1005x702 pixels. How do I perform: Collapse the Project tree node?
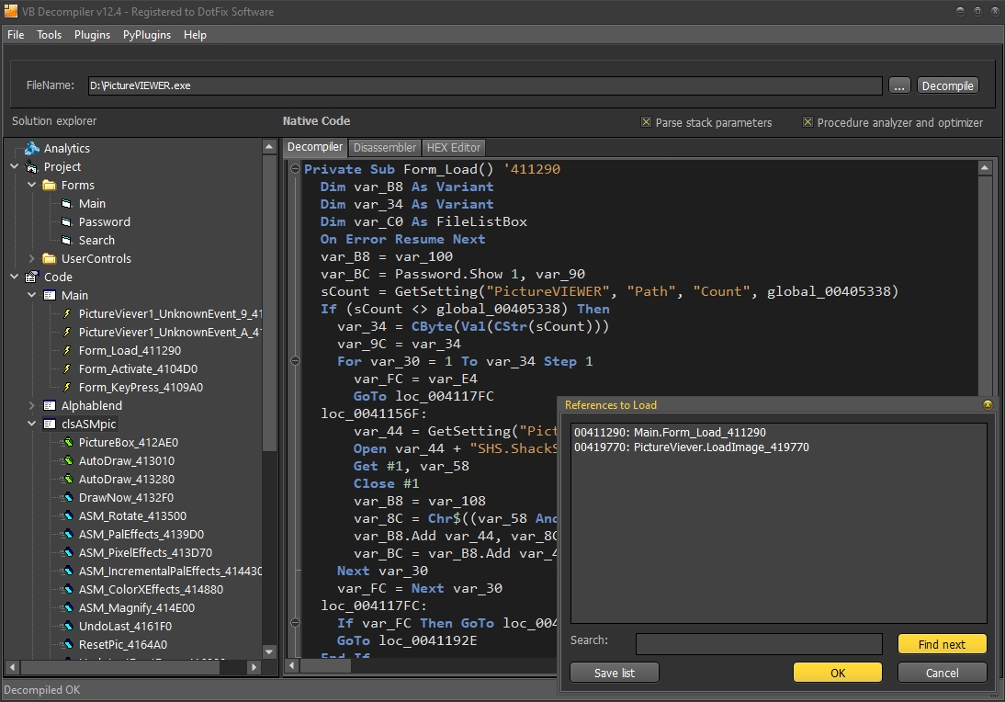pos(14,166)
